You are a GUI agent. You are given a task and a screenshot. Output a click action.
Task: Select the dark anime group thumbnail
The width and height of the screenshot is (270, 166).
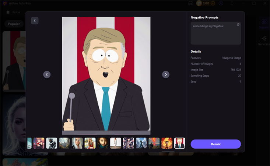click(129, 143)
